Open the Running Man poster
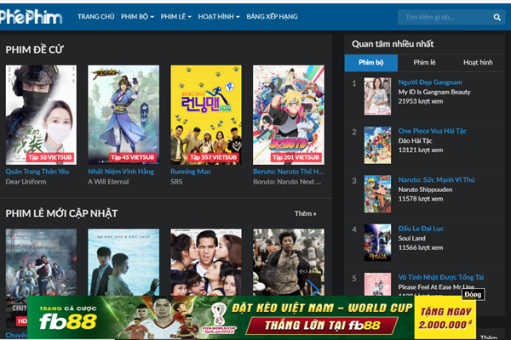Viewport: 511px width, 340px height. pos(206,115)
